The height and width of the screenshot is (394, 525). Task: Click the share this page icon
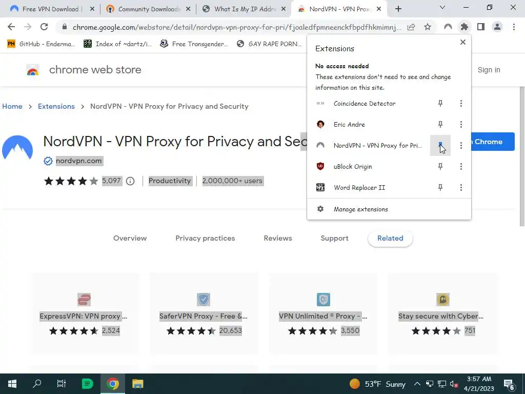(411, 27)
